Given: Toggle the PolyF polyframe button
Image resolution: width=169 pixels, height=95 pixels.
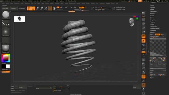Looking at the screenshot, I should (x=143, y=77).
